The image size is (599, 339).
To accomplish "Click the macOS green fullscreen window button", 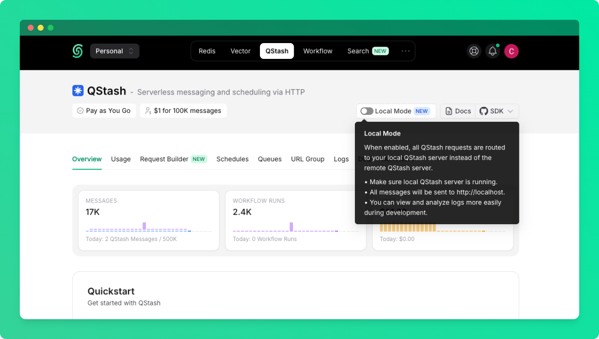I will pyautogui.click(x=50, y=28).
